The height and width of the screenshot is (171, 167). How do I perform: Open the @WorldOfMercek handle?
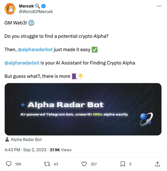[x=36, y=12]
